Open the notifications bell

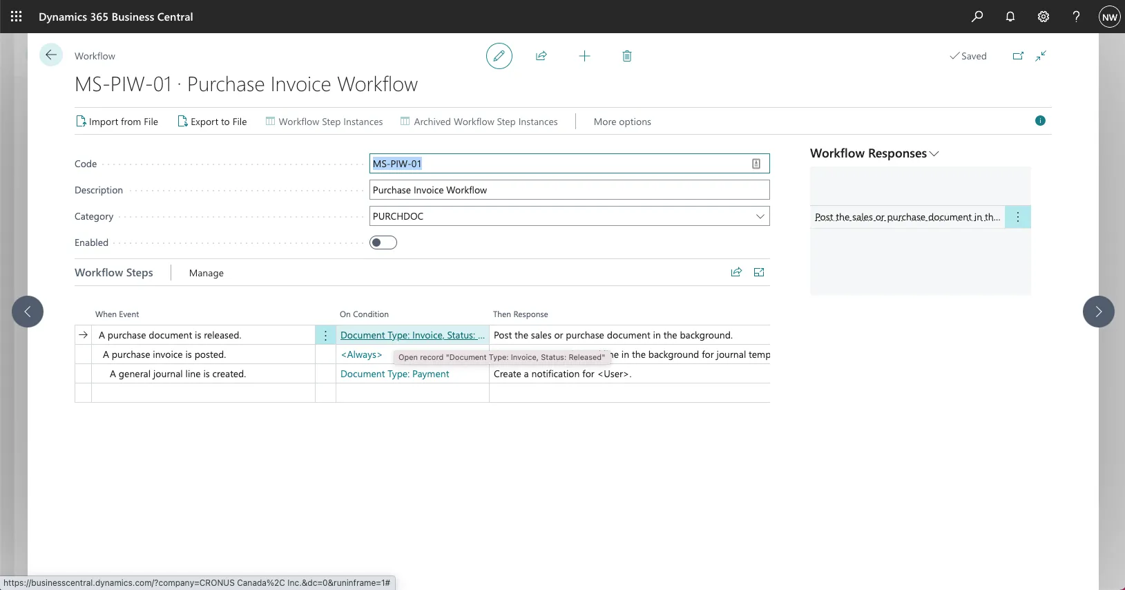[x=1010, y=17]
